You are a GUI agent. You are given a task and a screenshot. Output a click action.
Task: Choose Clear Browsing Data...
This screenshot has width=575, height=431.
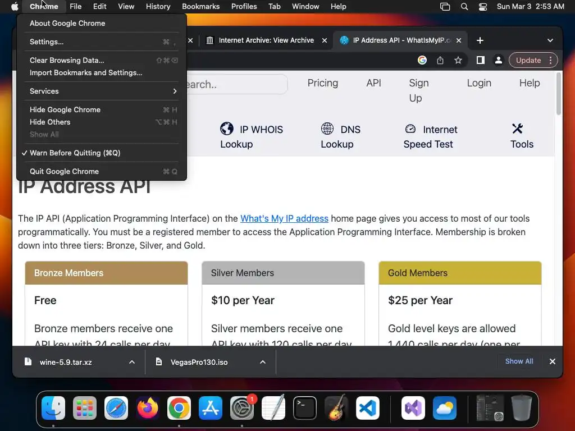tap(102, 60)
